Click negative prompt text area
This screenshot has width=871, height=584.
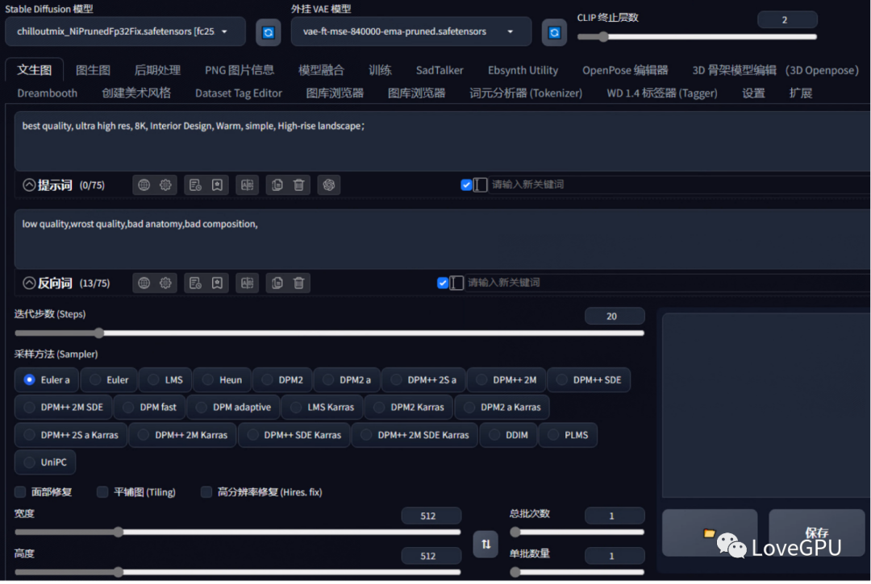pos(442,239)
